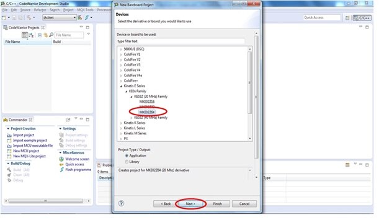This screenshot has width=384, height=223.
Task: Click the New toolbar icon in CodeWarrior
Action: [x=4, y=17]
